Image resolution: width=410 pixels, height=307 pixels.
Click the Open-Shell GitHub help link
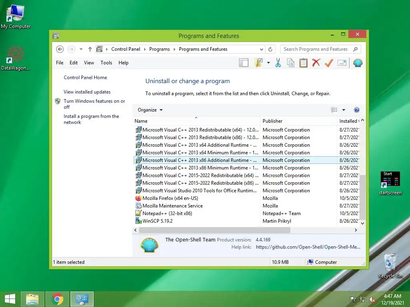pyautogui.click(x=308, y=247)
